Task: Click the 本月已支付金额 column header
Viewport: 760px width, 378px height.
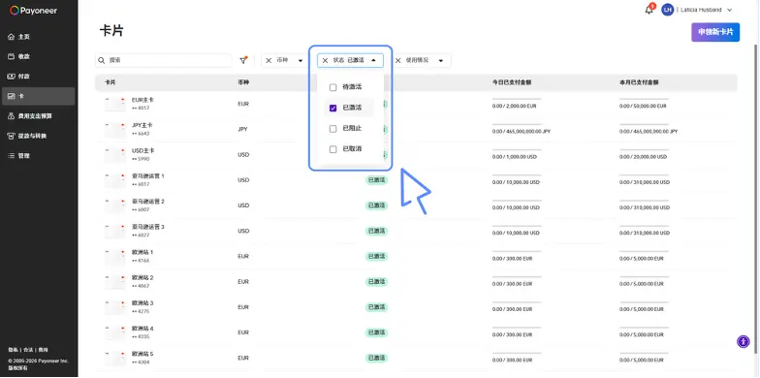Action: click(x=640, y=82)
